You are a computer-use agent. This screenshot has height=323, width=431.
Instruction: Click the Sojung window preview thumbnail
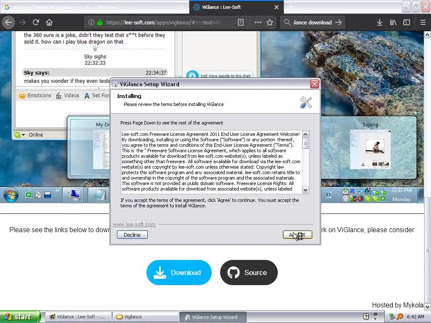(370, 149)
